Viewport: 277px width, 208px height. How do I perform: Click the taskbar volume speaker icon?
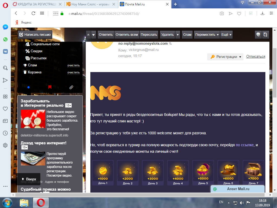[242, 203]
